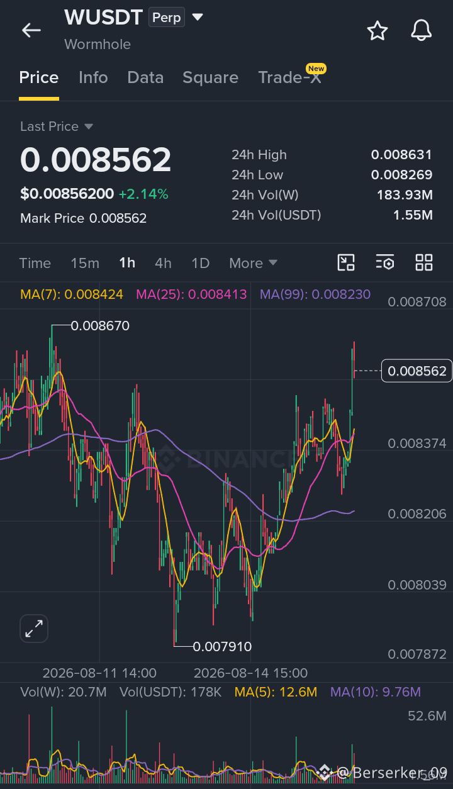Viewport: 453px width, 789px height.
Task: Expand the chart to fullscreen
Action: (x=33, y=628)
